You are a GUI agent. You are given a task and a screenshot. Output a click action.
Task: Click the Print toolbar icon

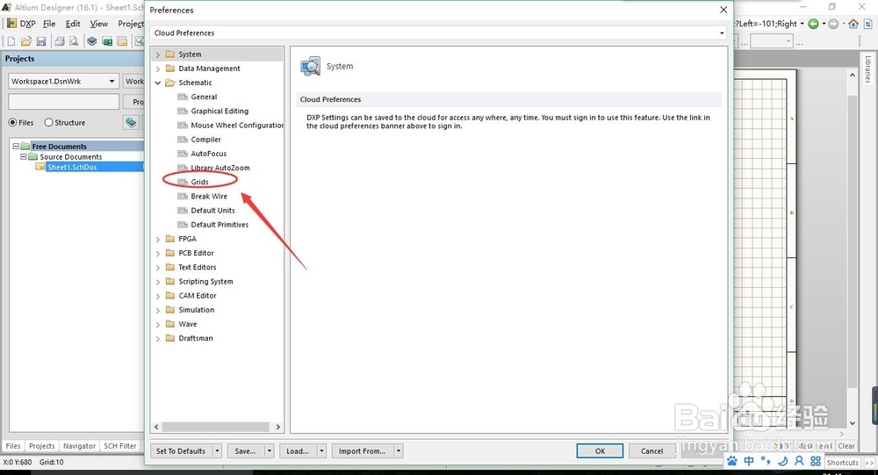60,41
